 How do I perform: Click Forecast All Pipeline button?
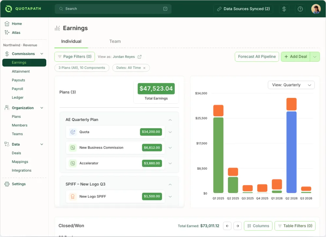point(257,57)
